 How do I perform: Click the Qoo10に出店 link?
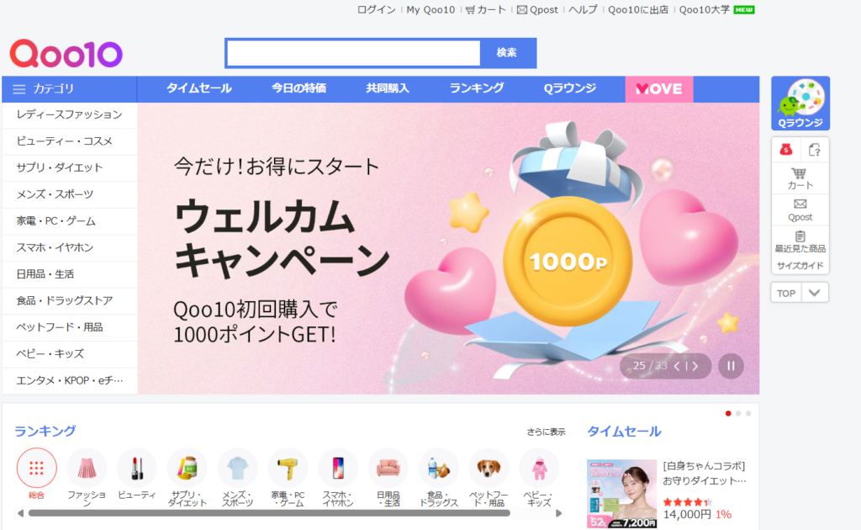638,10
